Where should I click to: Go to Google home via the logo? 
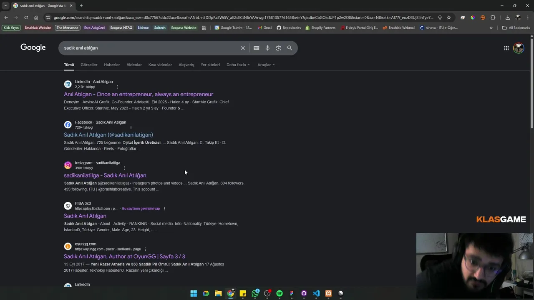pyautogui.click(x=33, y=47)
